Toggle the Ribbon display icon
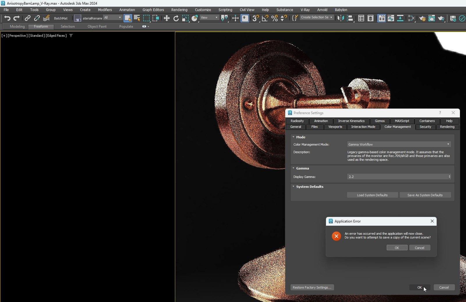Image resolution: width=466 pixels, height=302 pixels. click(x=381, y=18)
